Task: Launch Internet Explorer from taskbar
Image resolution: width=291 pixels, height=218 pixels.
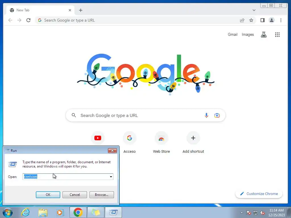Action: (25, 212)
